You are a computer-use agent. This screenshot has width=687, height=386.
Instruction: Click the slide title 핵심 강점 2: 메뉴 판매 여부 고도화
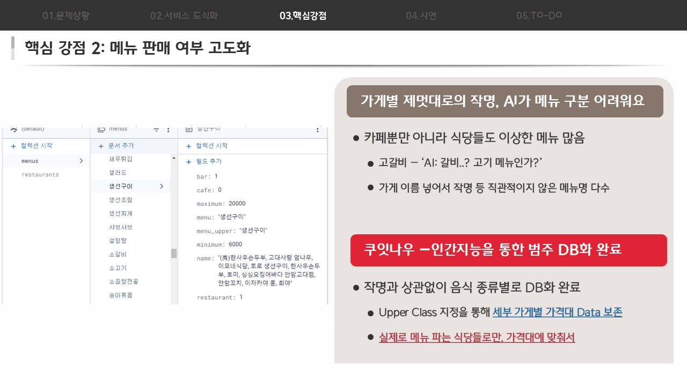point(137,48)
